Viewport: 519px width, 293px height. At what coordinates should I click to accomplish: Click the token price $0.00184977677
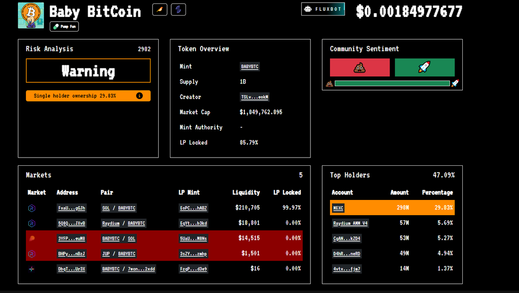[409, 12]
